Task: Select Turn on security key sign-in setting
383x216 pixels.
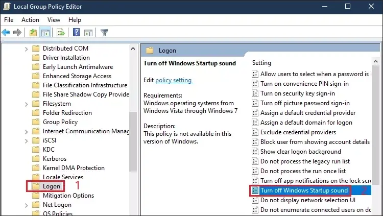Action: coord(298,93)
